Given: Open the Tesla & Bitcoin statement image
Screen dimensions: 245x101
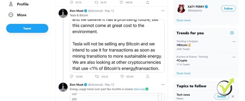Looking at the screenshot, I should [x=117, y=46].
